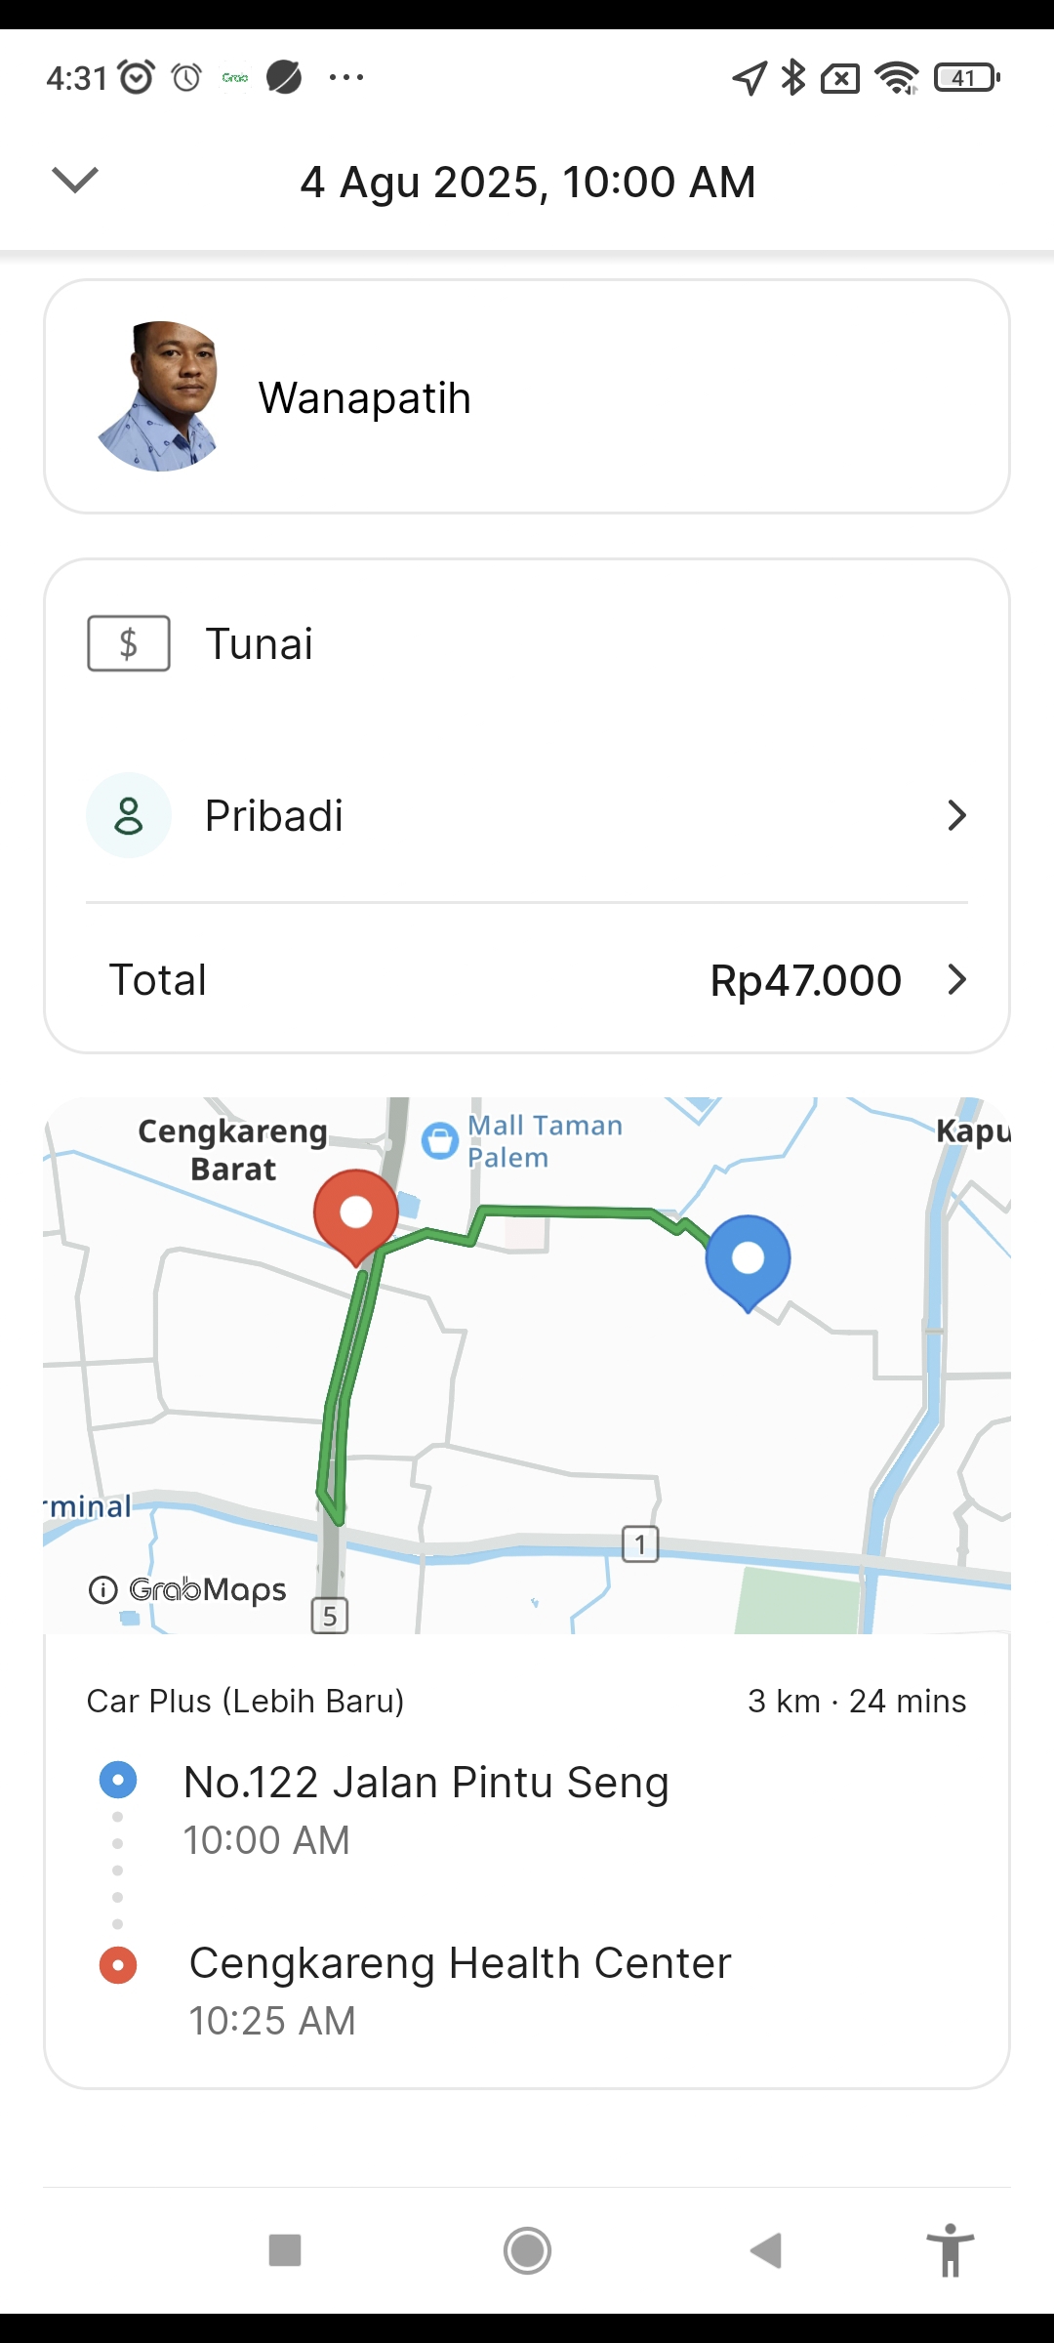Select the Cengkareng Health Center destination
The width and height of the screenshot is (1054, 2343).
pos(460,1963)
